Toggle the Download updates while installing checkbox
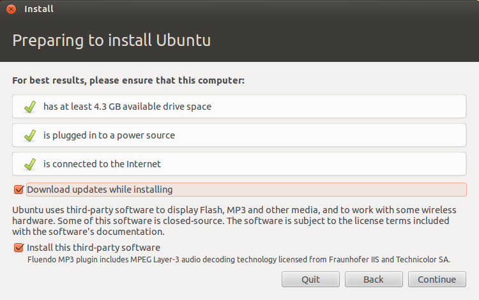Image resolution: width=479 pixels, height=300 pixels. pyautogui.click(x=18, y=190)
